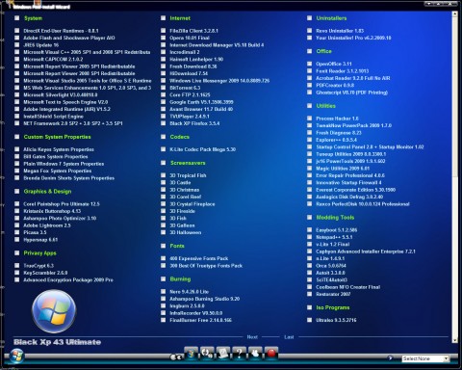Check the Fonts category checkbox

click(164, 246)
